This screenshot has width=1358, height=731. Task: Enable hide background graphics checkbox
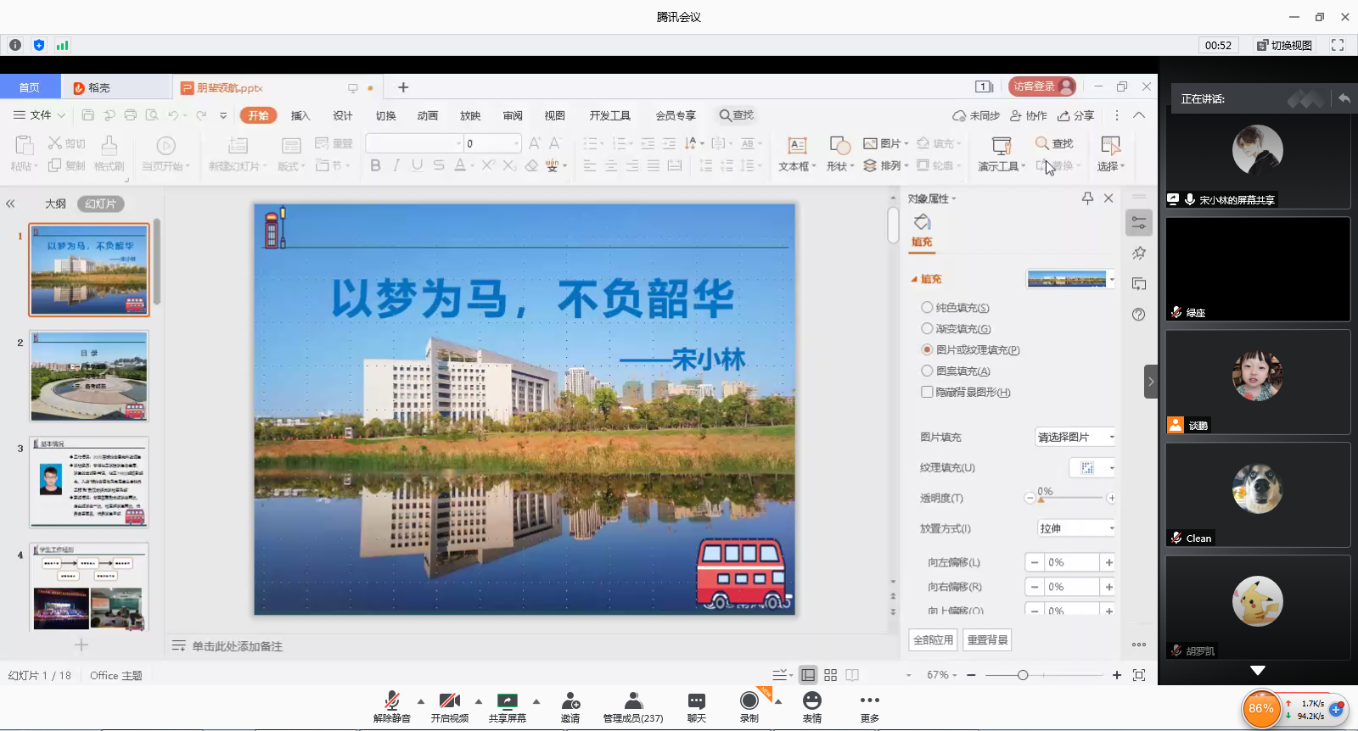(927, 392)
